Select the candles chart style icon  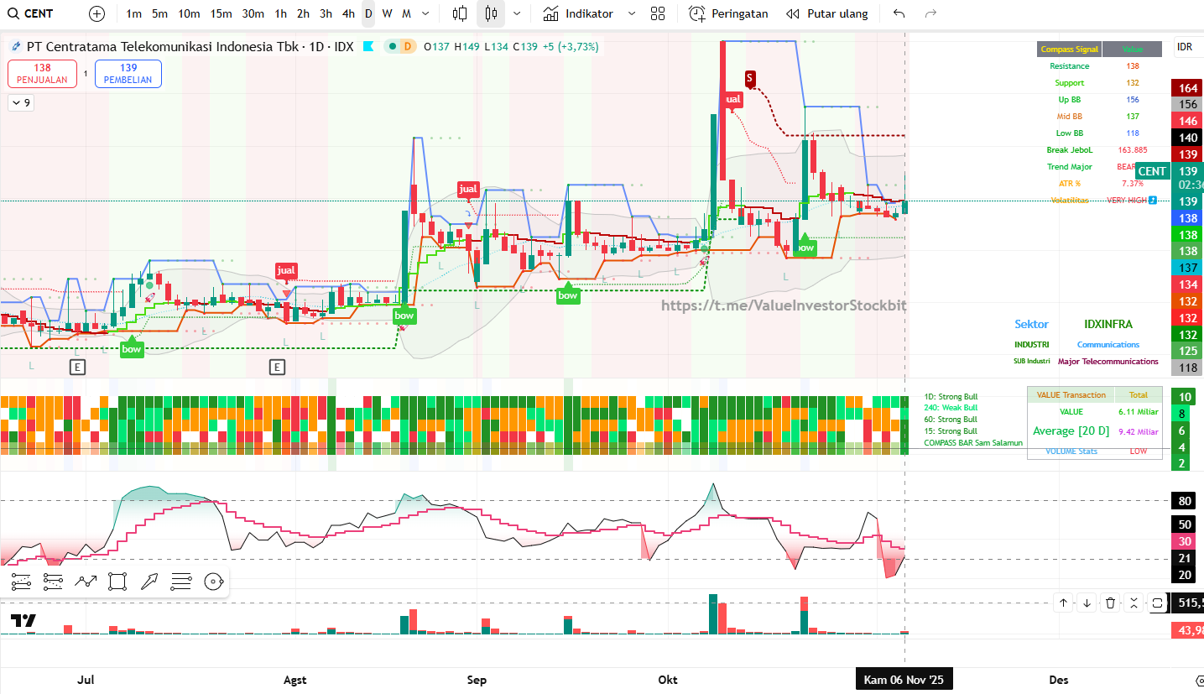(491, 13)
